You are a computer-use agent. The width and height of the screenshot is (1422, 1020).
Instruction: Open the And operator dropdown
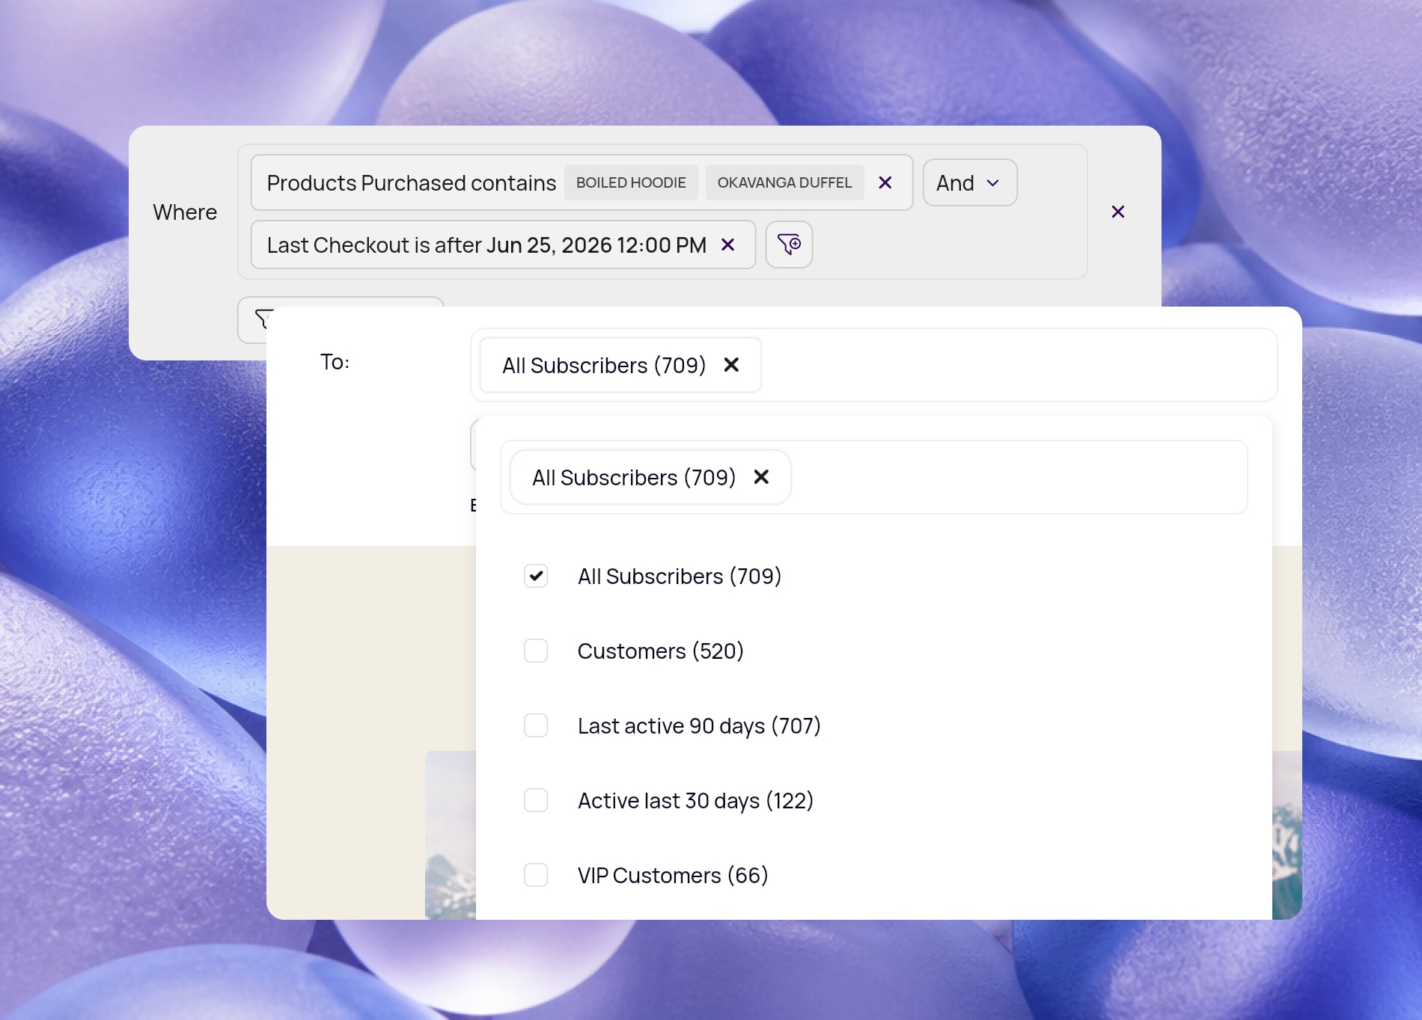(x=970, y=182)
